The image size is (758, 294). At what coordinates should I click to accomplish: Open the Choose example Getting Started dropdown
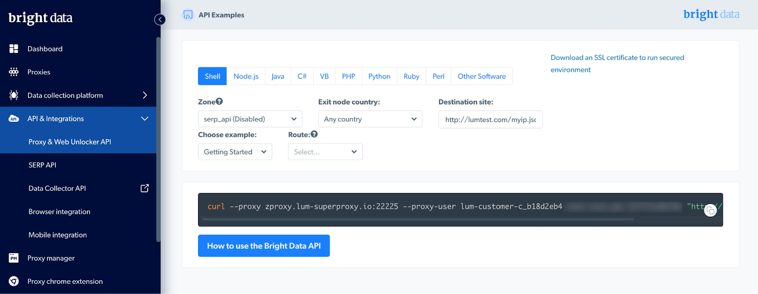[235, 152]
